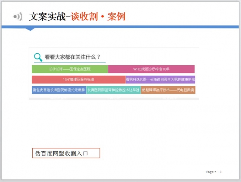Click the teal underline beneath search heading
The height and width of the screenshot is (182, 241).
(70, 63)
